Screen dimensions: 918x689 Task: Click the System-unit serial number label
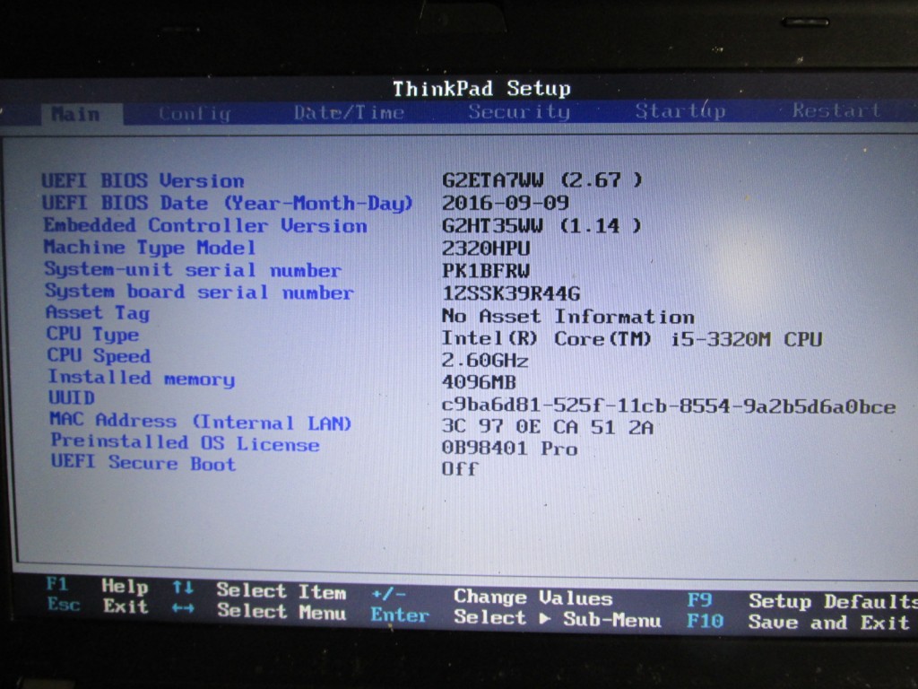point(193,270)
